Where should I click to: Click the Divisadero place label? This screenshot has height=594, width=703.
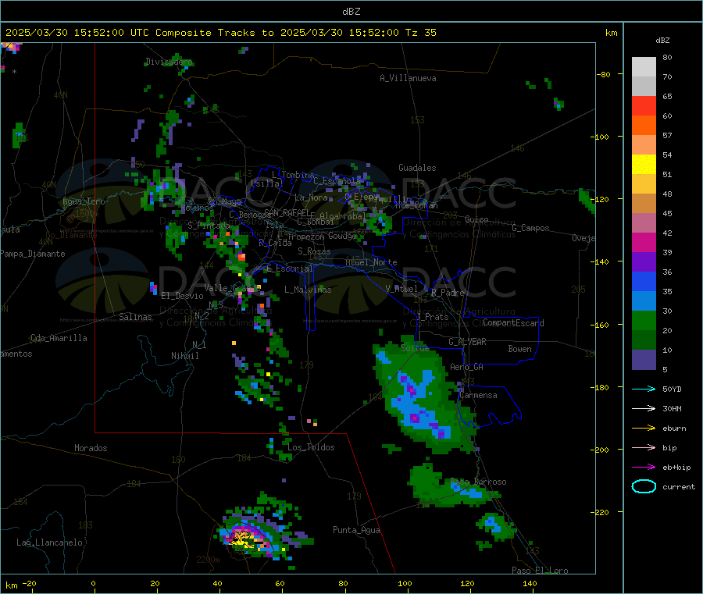[169, 62]
